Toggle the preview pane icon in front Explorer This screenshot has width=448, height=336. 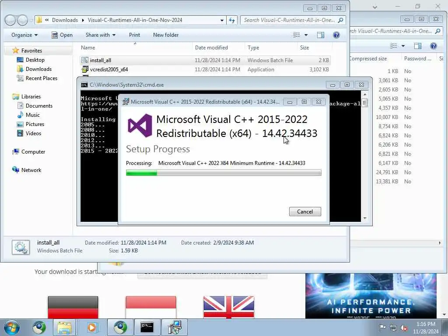(x=321, y=35)
